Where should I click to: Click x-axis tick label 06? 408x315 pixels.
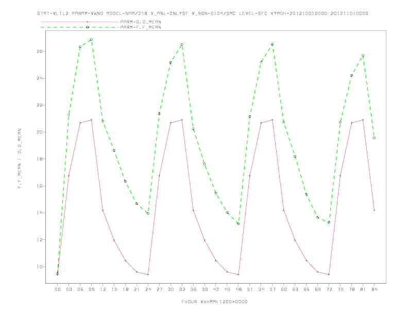click(80, 289)
